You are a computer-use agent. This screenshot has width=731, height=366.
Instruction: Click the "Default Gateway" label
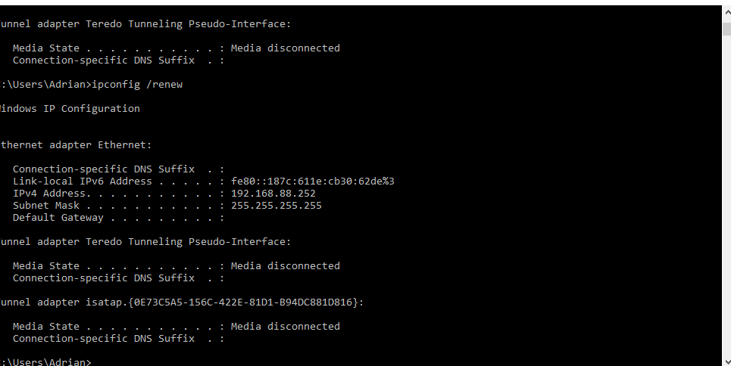click(x=58, y=218)
